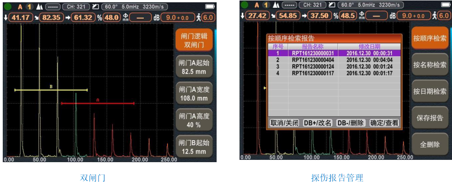The height and width of the screenshot is (185, 452).
Task: Click the down-arrow icon beside 27.42
Action: [243, 16]
